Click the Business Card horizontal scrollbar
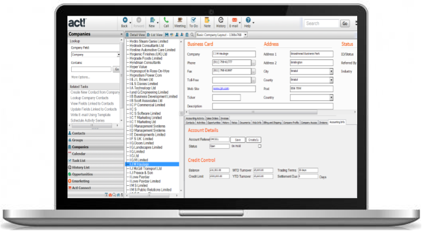The height and width of the screenshot is (233, 423). [x=253, y=112]
